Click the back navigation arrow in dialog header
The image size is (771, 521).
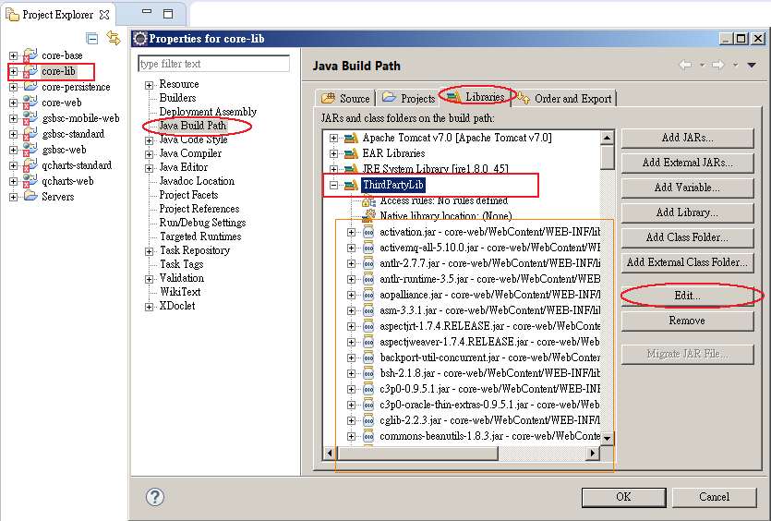685,66
